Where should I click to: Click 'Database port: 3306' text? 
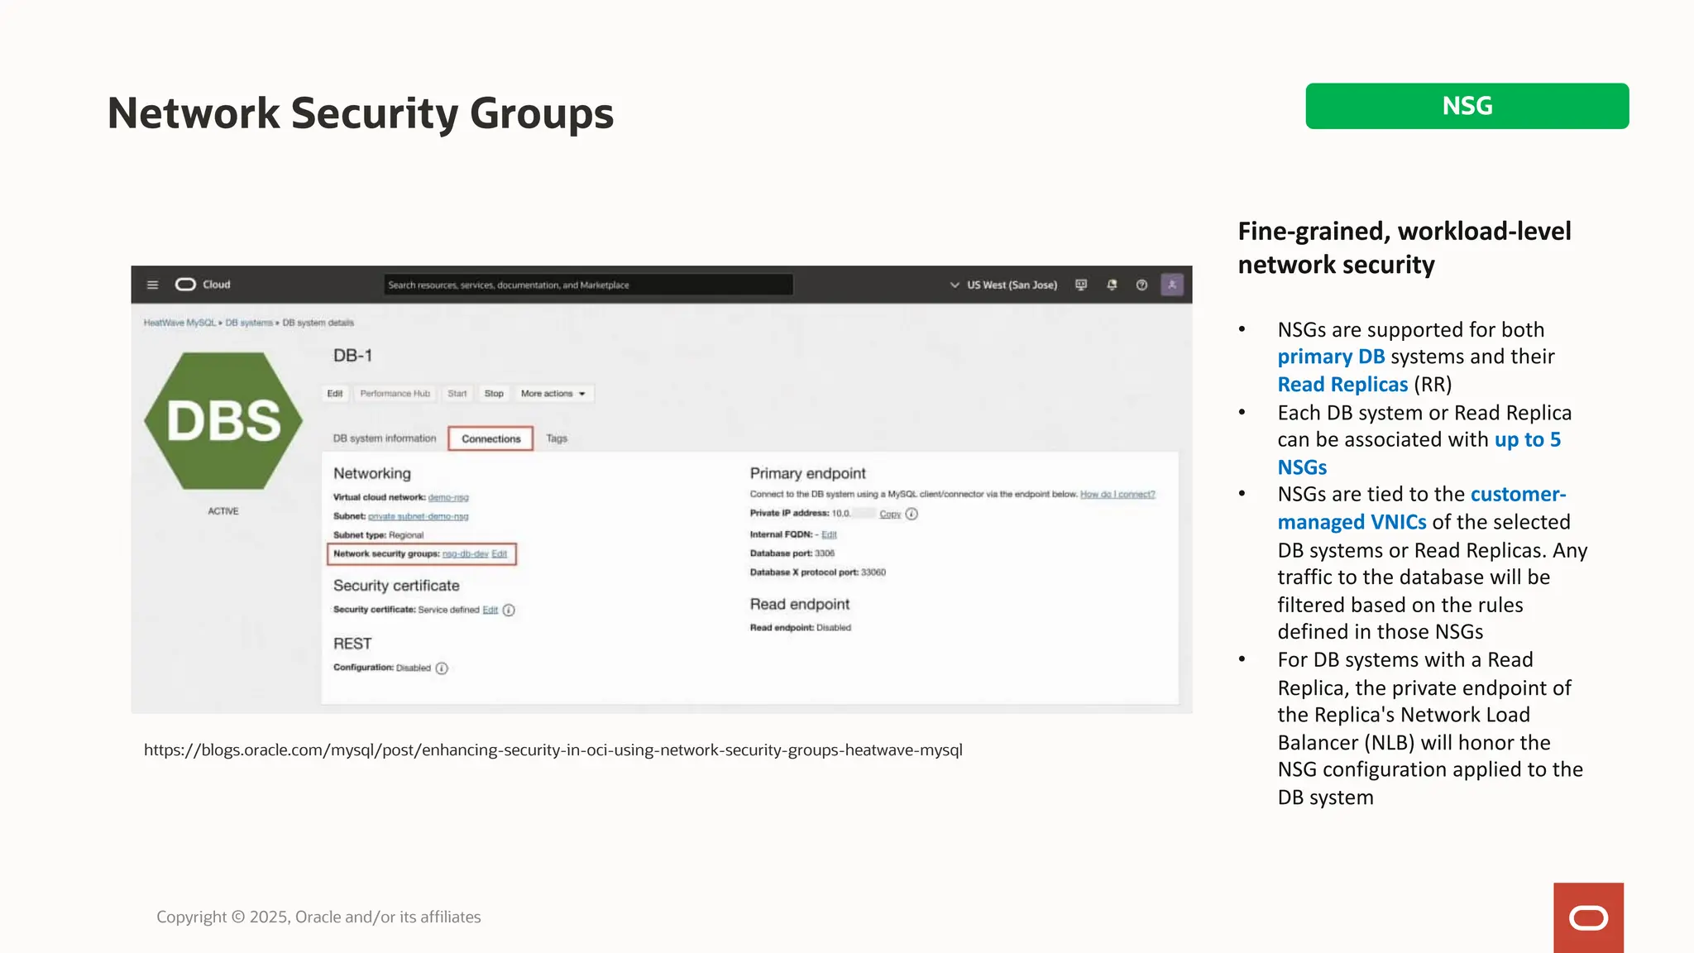click(792, 553)
